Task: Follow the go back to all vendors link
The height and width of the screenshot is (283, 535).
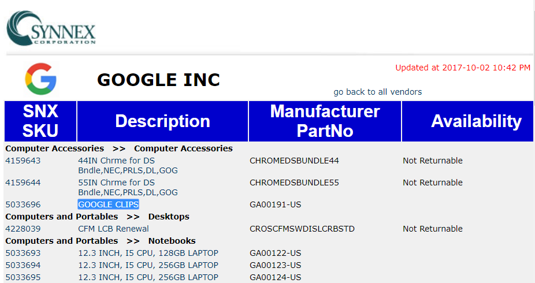Action: [377, 92]
